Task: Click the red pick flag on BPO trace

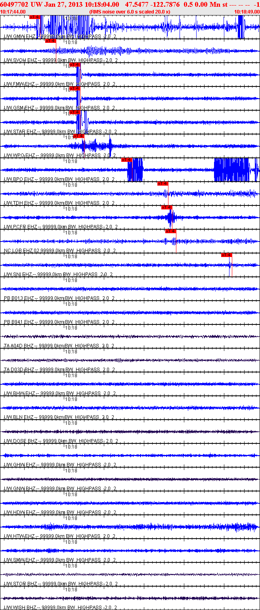Action: 127,159
